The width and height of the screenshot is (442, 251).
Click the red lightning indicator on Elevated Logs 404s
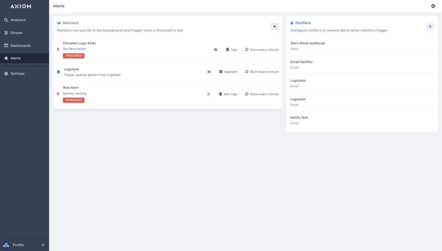(58, 50)
